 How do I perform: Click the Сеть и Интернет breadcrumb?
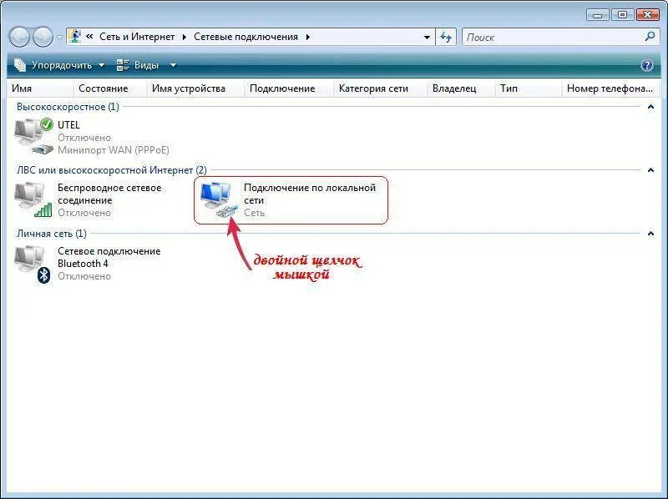coord(137,37)
